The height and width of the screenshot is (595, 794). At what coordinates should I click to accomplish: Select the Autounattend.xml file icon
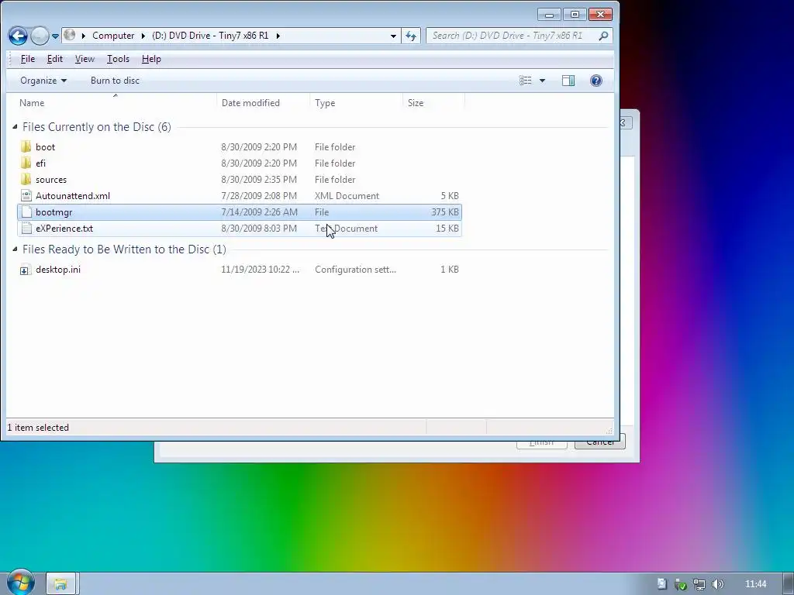pyautogui.click(x=26, y=196)
